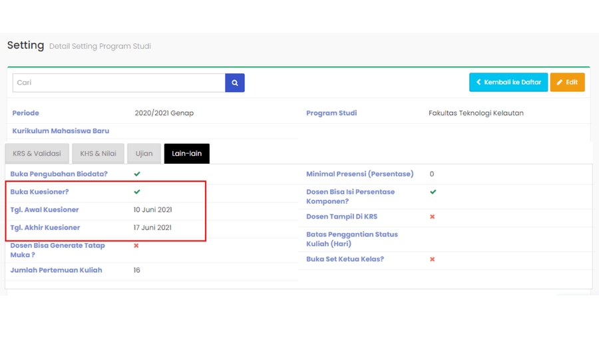Click green checkmark beside Buka Kuesioner
Image resolution: width=599 pixels, height=337 pixels.
[x=137, y=192]
